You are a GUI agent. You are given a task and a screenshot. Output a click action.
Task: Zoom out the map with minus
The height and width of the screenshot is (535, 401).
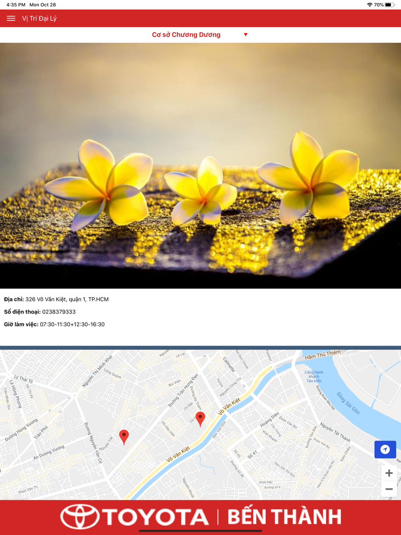click(389, 489)
